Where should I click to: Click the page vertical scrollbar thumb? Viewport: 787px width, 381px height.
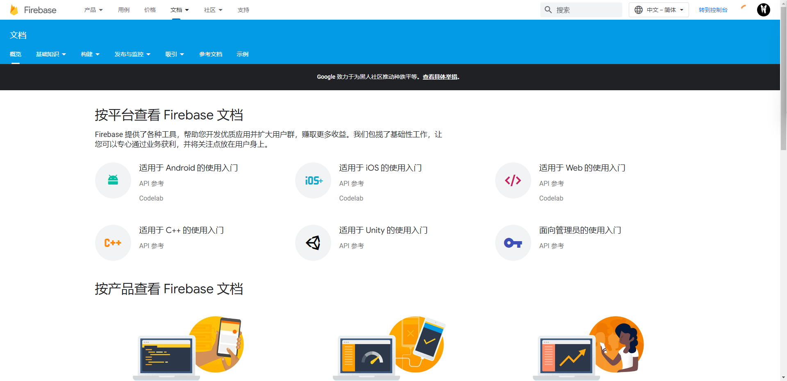[x=783, y=78]
